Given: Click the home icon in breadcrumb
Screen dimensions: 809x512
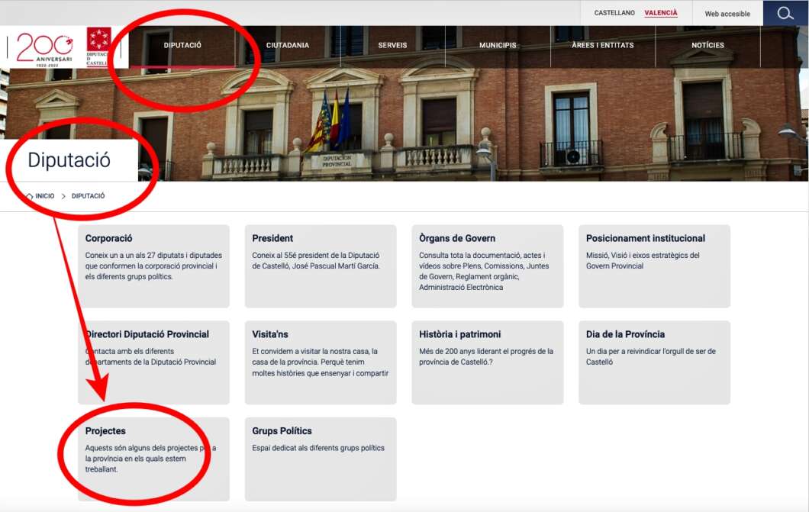Looking at the screenshot, I should 29,196.
